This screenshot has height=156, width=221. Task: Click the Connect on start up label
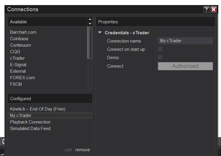(x=126, y=49)
